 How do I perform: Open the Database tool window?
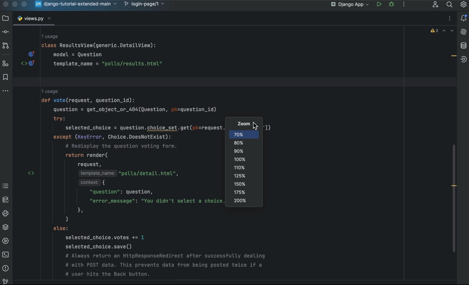pyautogui.click(x=464, y=45)
